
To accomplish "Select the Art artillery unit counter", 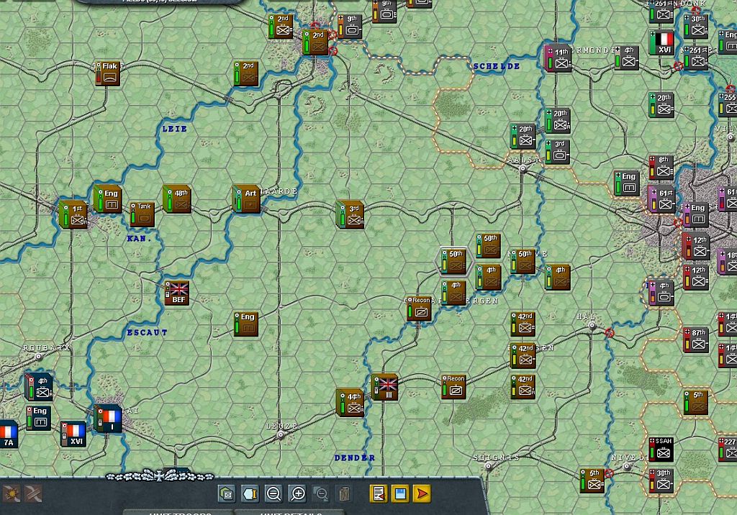I will click(x=246, y=199).
